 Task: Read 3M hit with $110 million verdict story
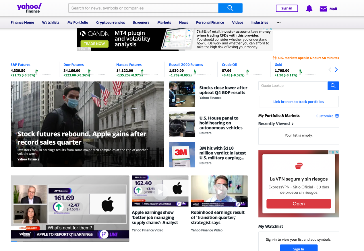click(x=222, y=153)
